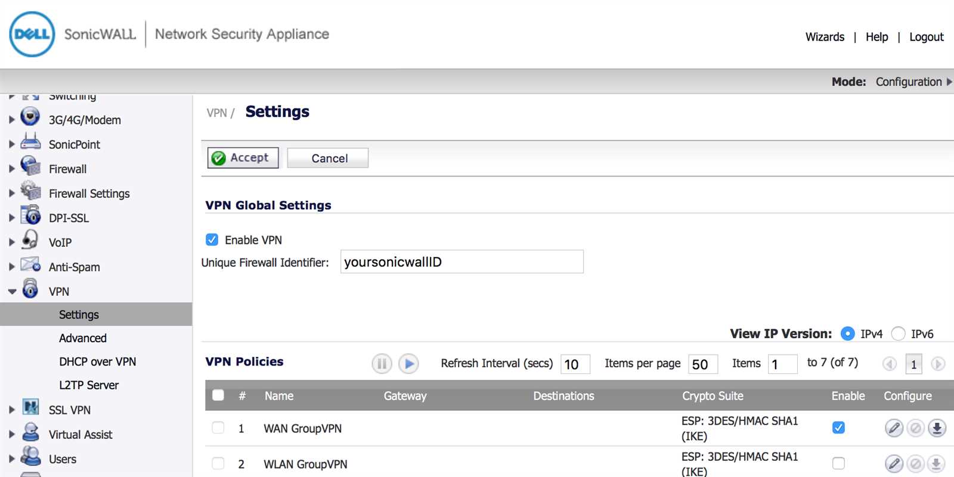Click the Unique Firewall Identifier field
Screen dimensions: 954x477
(461, 262)
